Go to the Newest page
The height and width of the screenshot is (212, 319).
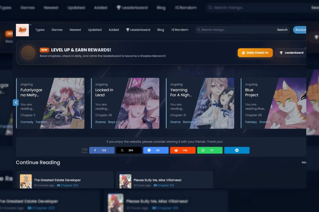point(75,30)
